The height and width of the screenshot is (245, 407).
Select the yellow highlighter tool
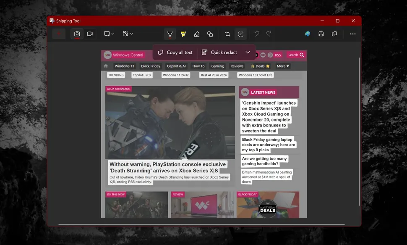183,34
